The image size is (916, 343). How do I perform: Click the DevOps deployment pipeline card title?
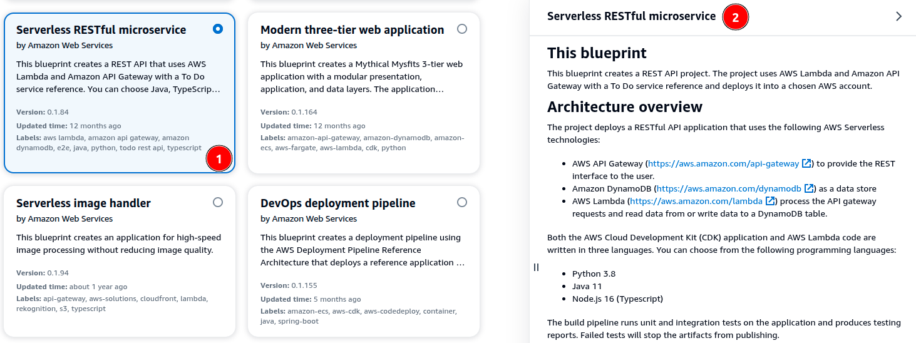point(337,203)
